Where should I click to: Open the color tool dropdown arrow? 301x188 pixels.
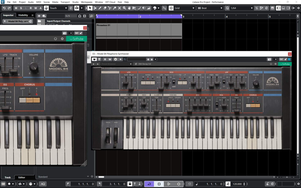click(158, 8)
